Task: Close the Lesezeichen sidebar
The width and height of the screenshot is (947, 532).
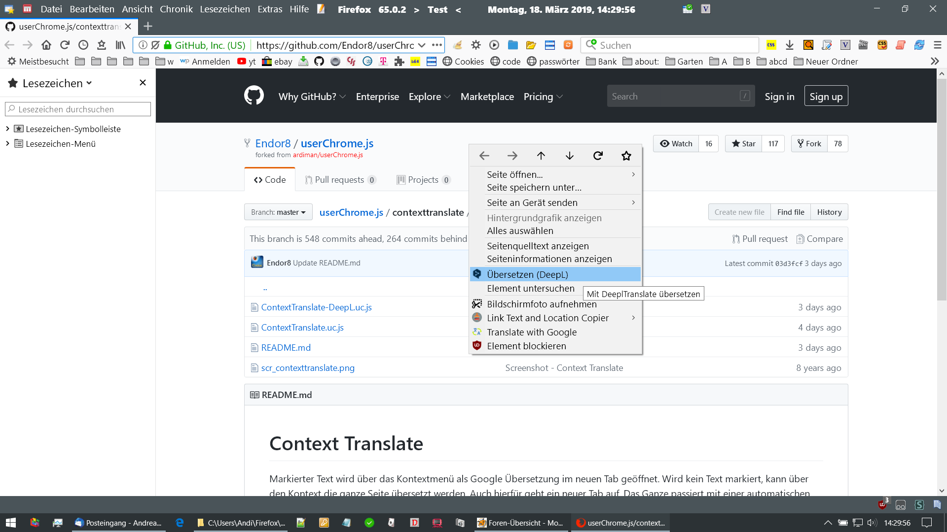Action: (x=143, y=83)
